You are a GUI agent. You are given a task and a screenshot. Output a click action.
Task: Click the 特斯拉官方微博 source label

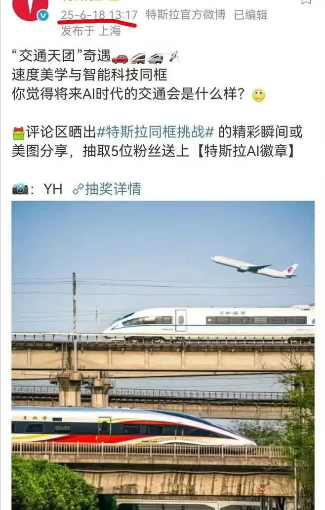tap(186, 15)
